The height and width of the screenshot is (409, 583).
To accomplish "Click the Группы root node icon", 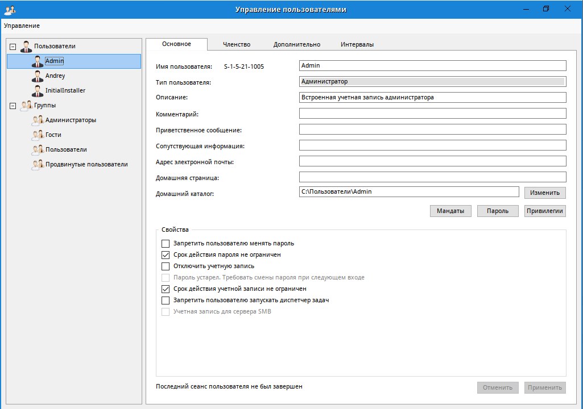I will (x=26, y=106).
